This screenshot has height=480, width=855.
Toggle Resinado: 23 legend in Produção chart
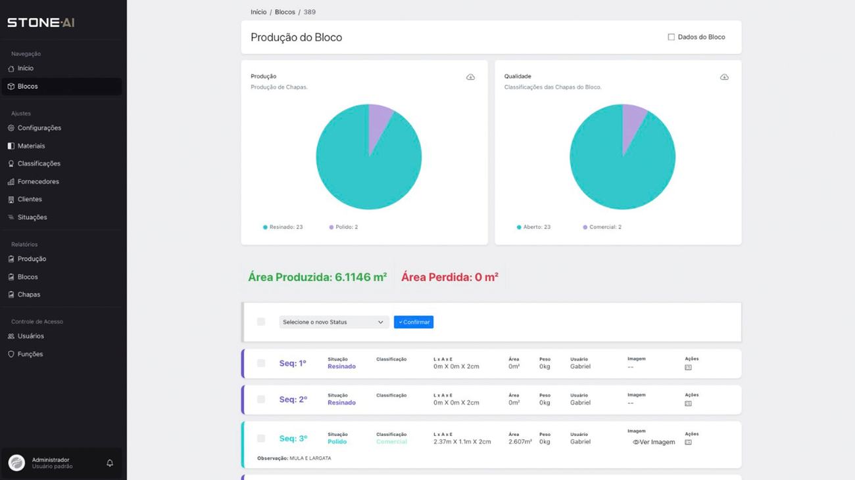click(283, 227)
